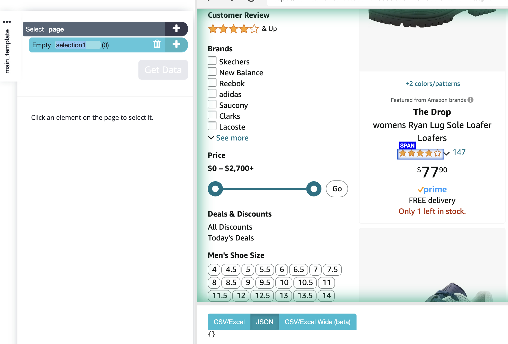508x344 pixels.
Task: Tick the Reebok brand checkbox
Action: [x=212, y=82]
